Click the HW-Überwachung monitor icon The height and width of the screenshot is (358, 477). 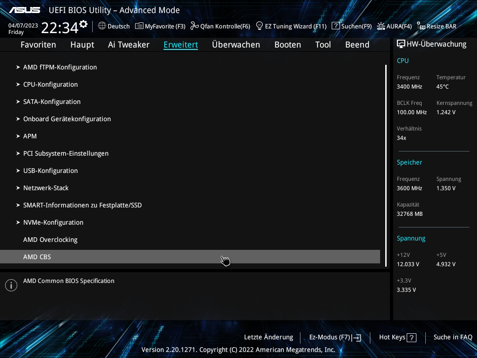coord(401,44)
